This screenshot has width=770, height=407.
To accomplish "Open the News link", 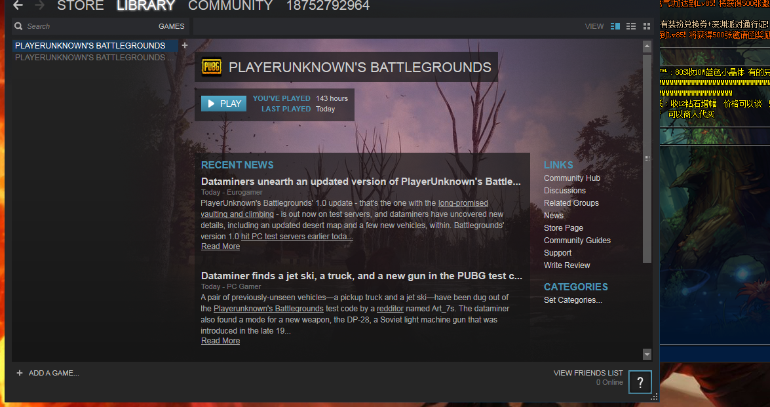I will (554, 216).
